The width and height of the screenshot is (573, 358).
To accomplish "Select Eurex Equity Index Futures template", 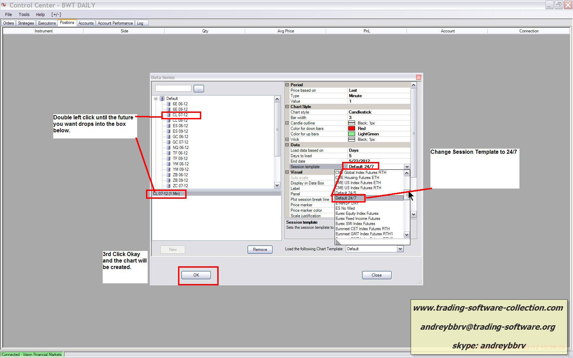I will click(x=357, y=213).
